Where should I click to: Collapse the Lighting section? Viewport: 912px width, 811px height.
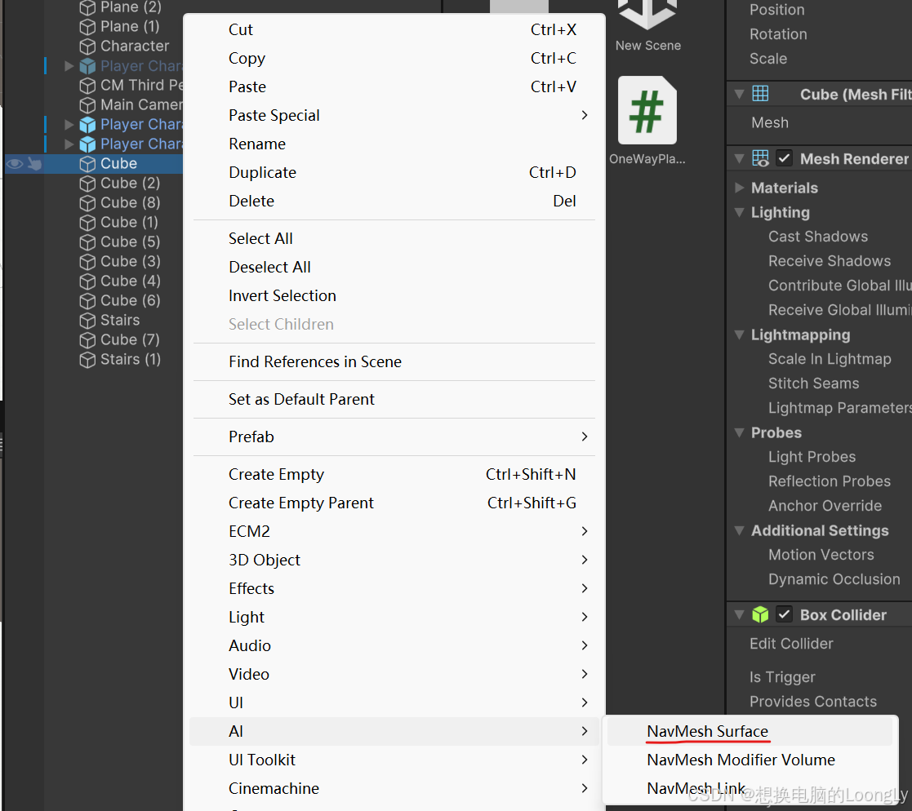739,212
